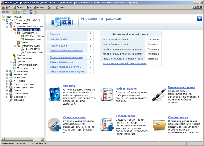The image size is (204, 146).
Task: Collapse Управление пользователями node
Action: coord(7,27)
